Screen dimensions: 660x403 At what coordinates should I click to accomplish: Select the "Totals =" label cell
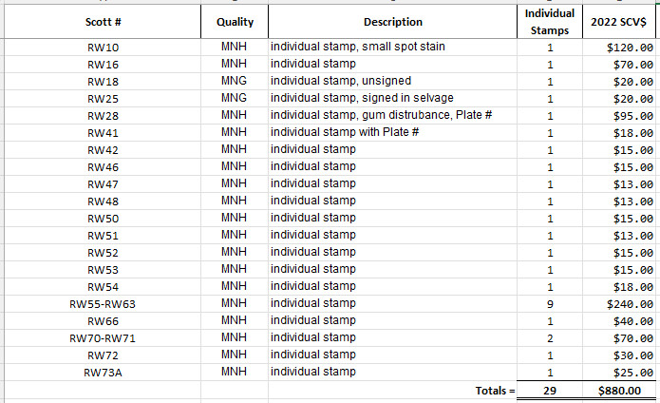point(494,390)
